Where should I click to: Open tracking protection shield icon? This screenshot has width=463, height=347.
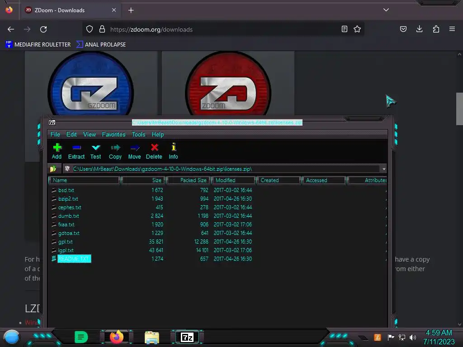tap(90, 29)
